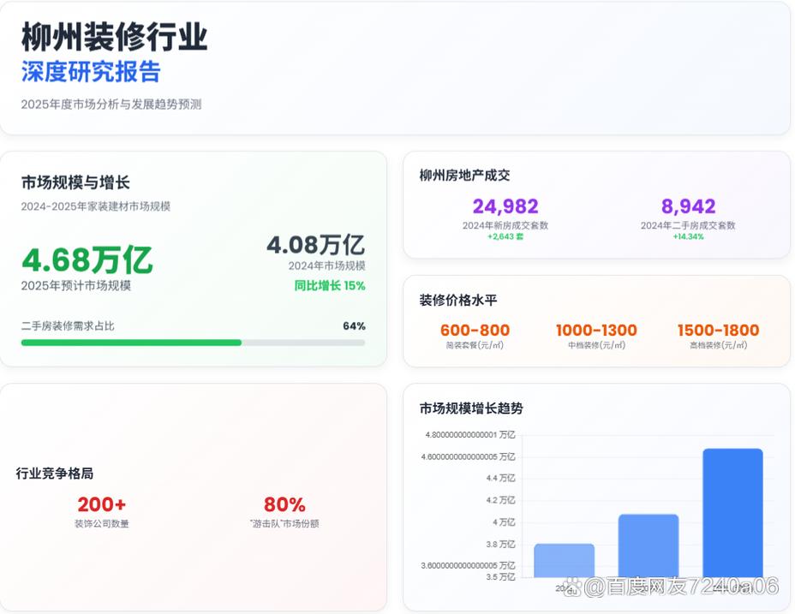Click the 200+ decoration companies figure

[101, 504]
